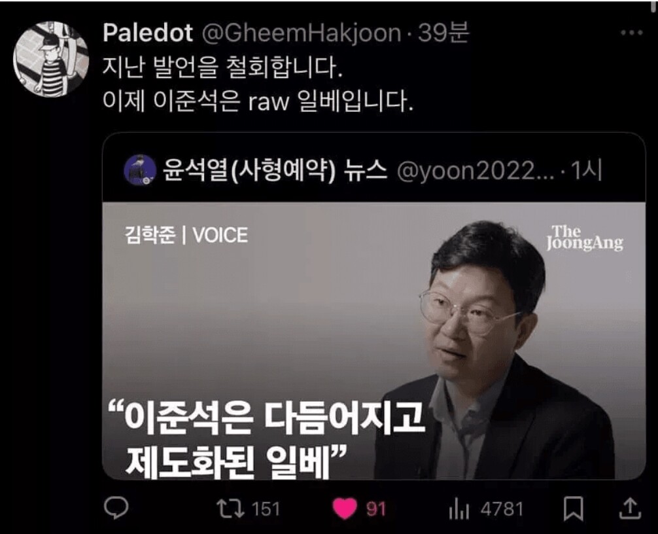Open the quoted JoongAng video thumbnail

click(374, 341)
